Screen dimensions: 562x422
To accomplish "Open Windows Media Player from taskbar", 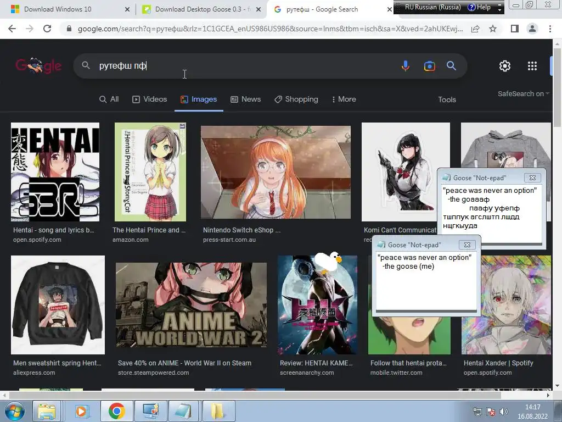I will (81, 411).
